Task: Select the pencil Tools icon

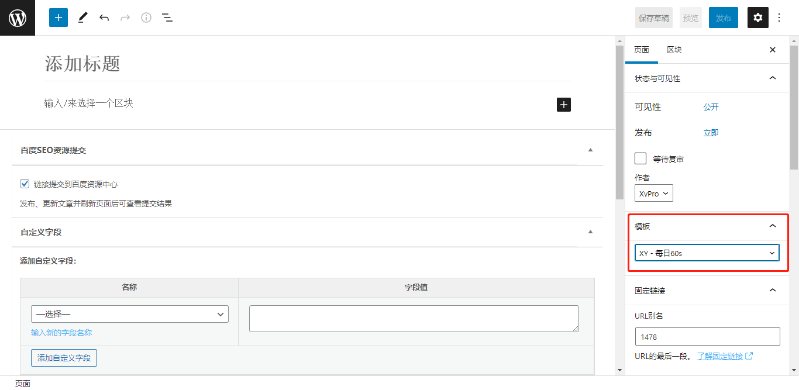Action: [x=82, y=18]
